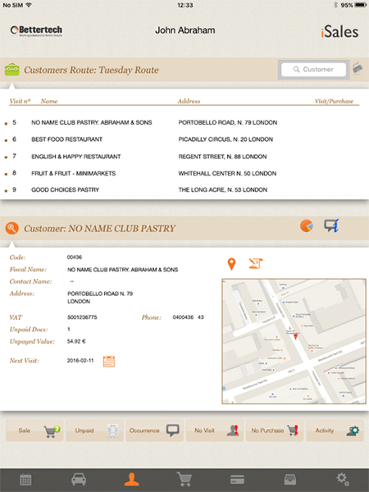
Task: Open the orange route directions icon
Action: pyautogui.click(x=256, y=263)
